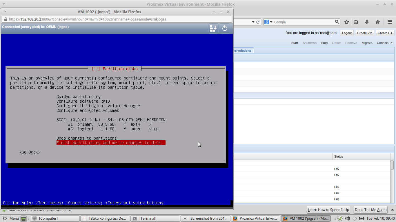Image resolution: width=396 pixels, height=222 pixels.
Task: Click the Logout button
Action: coord(347,33)
